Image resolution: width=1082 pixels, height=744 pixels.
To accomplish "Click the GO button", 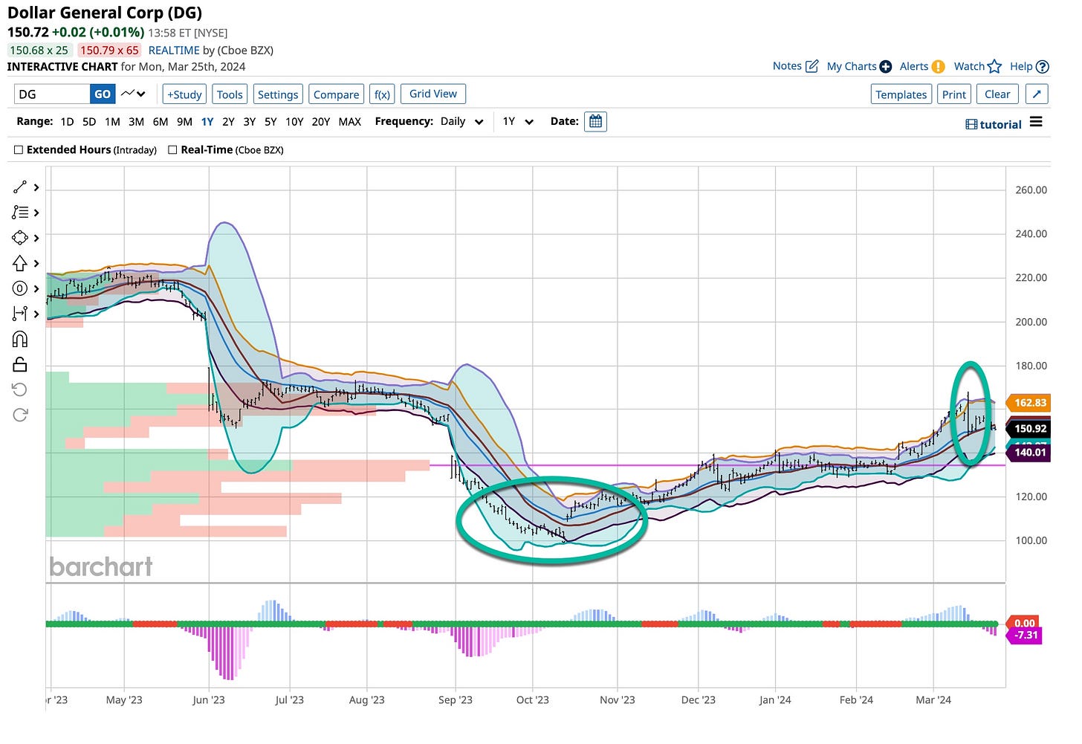I will pyautogui.click(x=103, y=94).
